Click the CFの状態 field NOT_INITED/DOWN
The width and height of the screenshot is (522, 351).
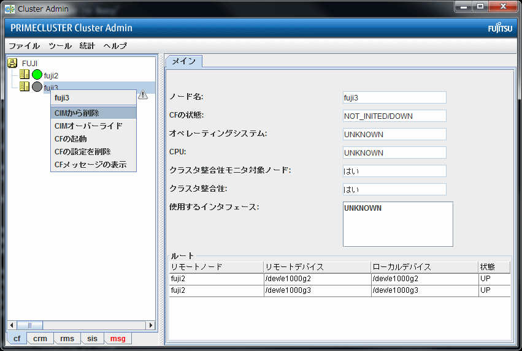(394, 116)
